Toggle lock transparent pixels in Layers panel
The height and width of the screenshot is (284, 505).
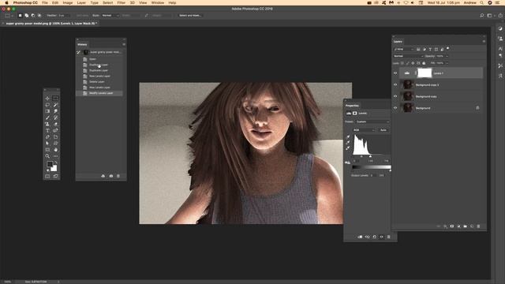pyautogui.click(x=402, y=63)
